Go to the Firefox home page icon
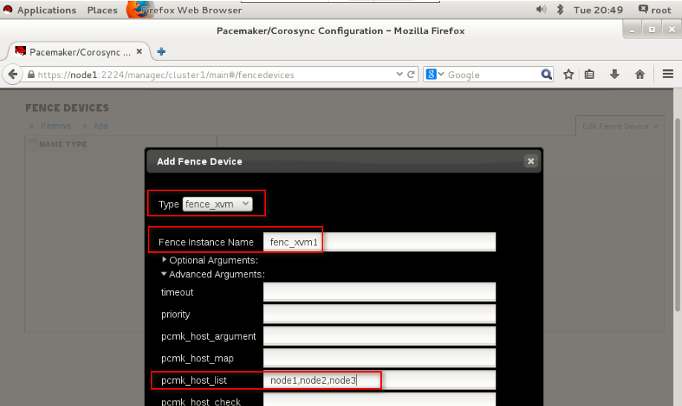This screenshot has height=406, width=682. click(640, 74)
